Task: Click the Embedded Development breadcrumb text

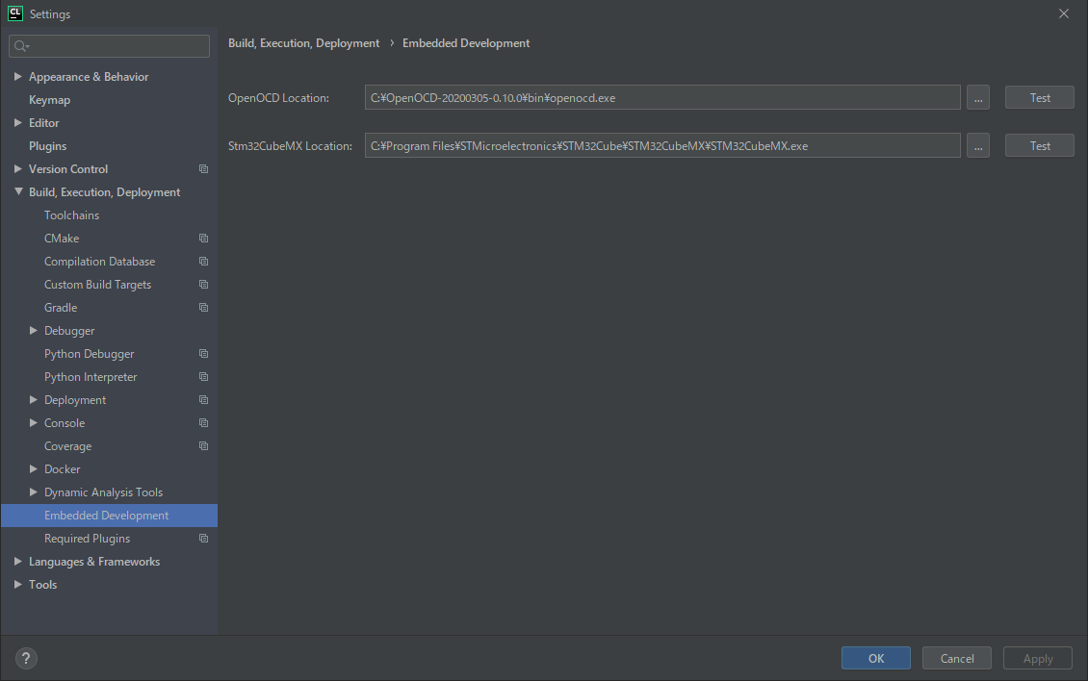Action: coord(466,43)
